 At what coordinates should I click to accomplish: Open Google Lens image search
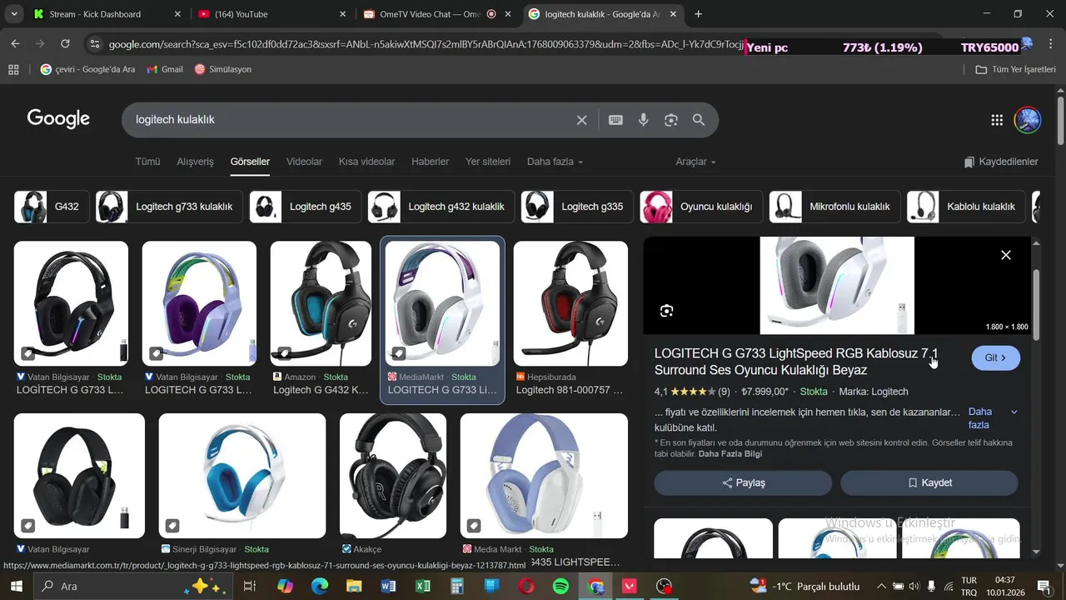click(x=671, y=120)
